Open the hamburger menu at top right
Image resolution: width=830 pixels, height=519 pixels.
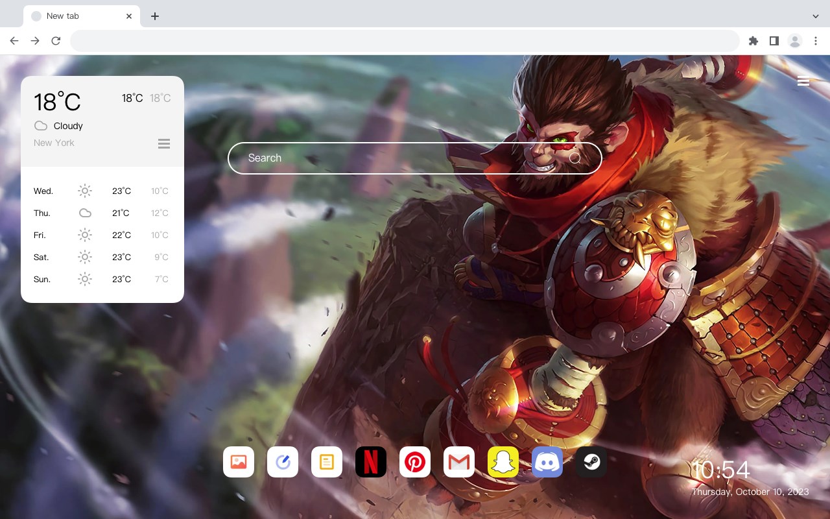[803, 81]
